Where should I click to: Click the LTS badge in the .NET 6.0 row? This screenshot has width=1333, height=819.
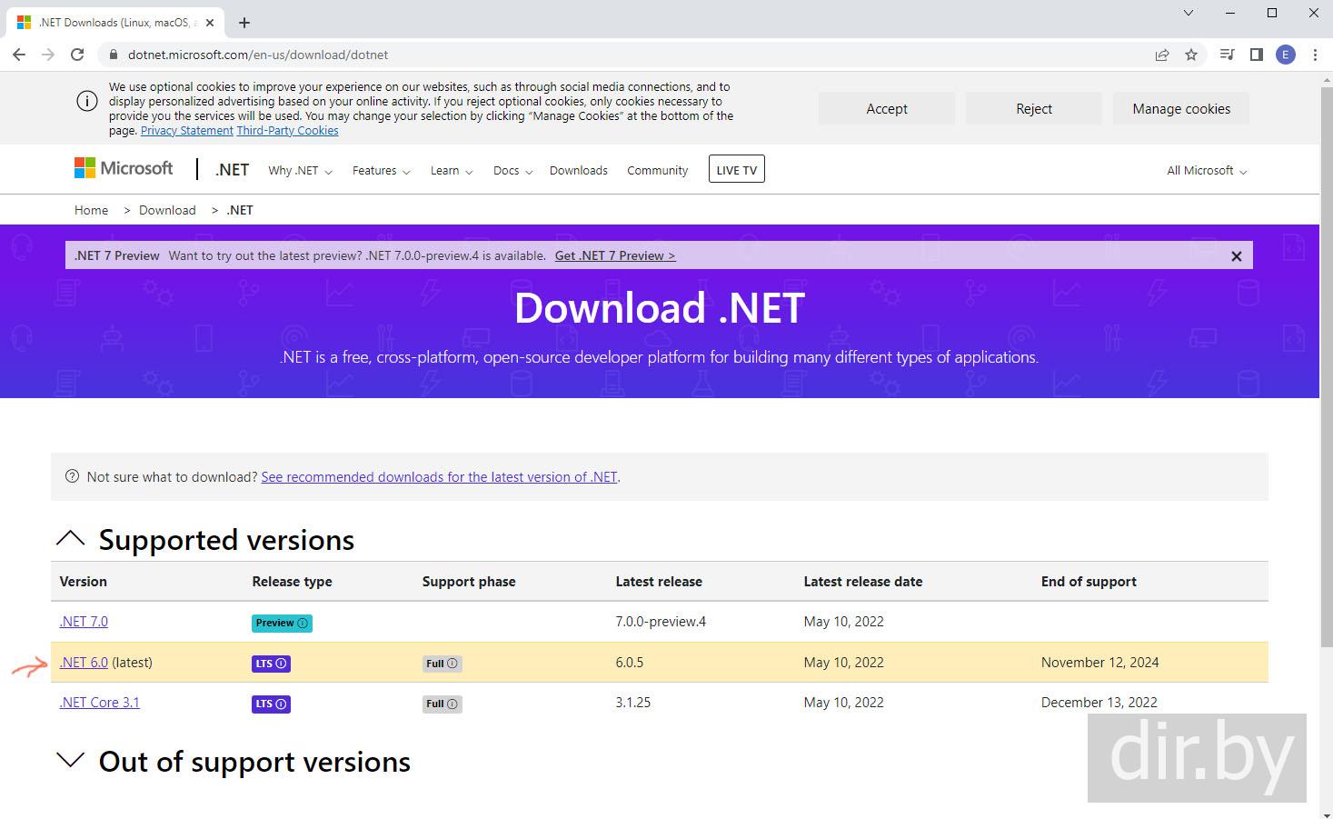271,664
